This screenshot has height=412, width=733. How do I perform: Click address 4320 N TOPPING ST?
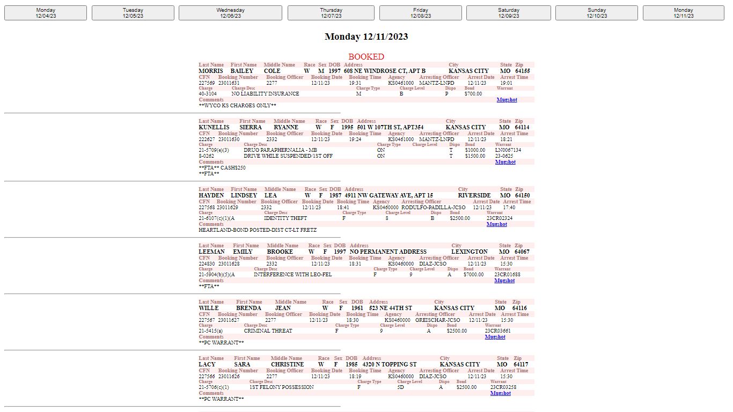tap(390, 364)
